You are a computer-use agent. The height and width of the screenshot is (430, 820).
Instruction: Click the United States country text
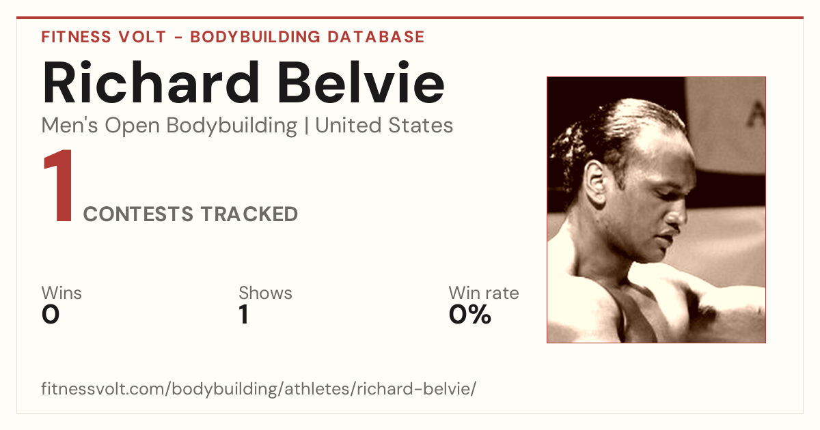point(384,126)
